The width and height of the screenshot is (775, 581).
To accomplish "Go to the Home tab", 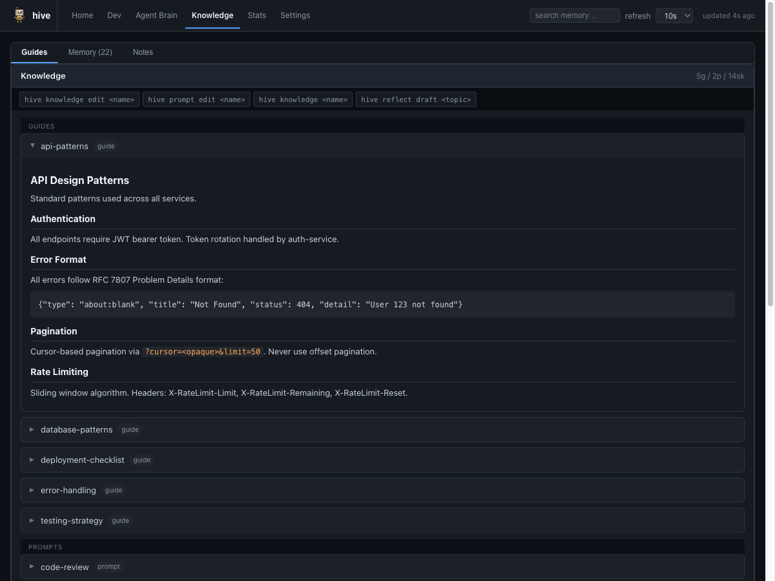I will pyautogui.click(x=82, y=15).
